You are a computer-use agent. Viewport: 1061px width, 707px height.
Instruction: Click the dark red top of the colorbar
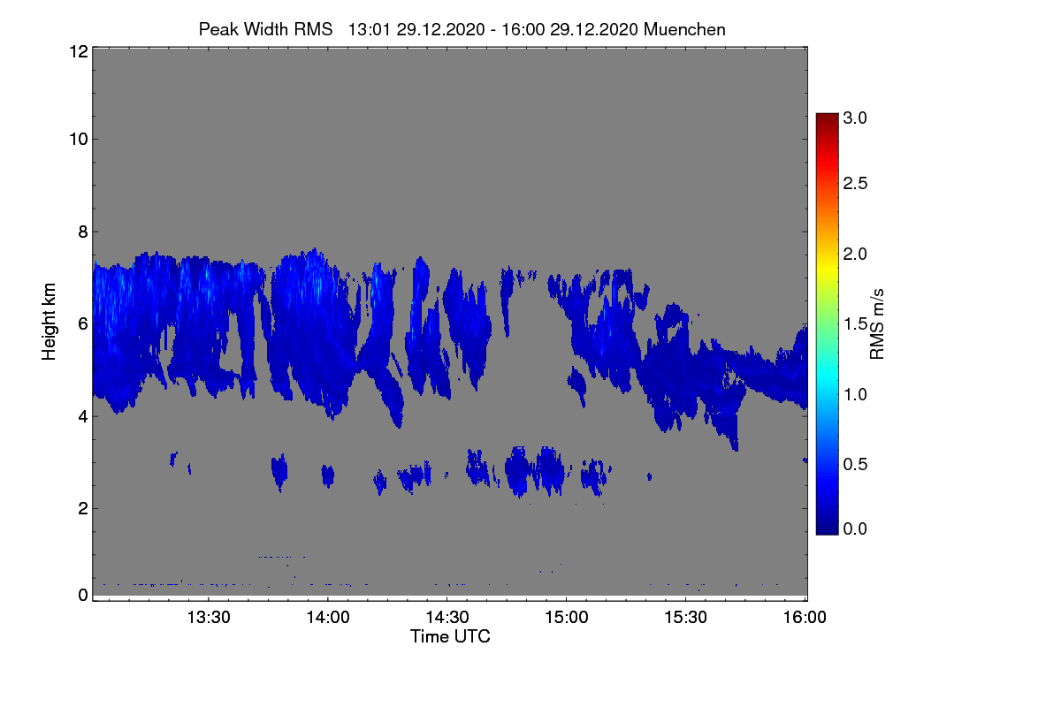pos(827,121)
